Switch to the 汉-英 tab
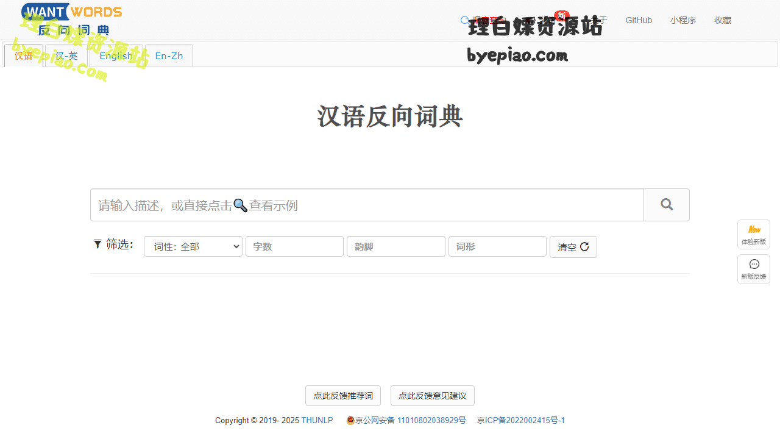Image resolution: width=780 pixels, height=439 pixels. tap(66, 55)
